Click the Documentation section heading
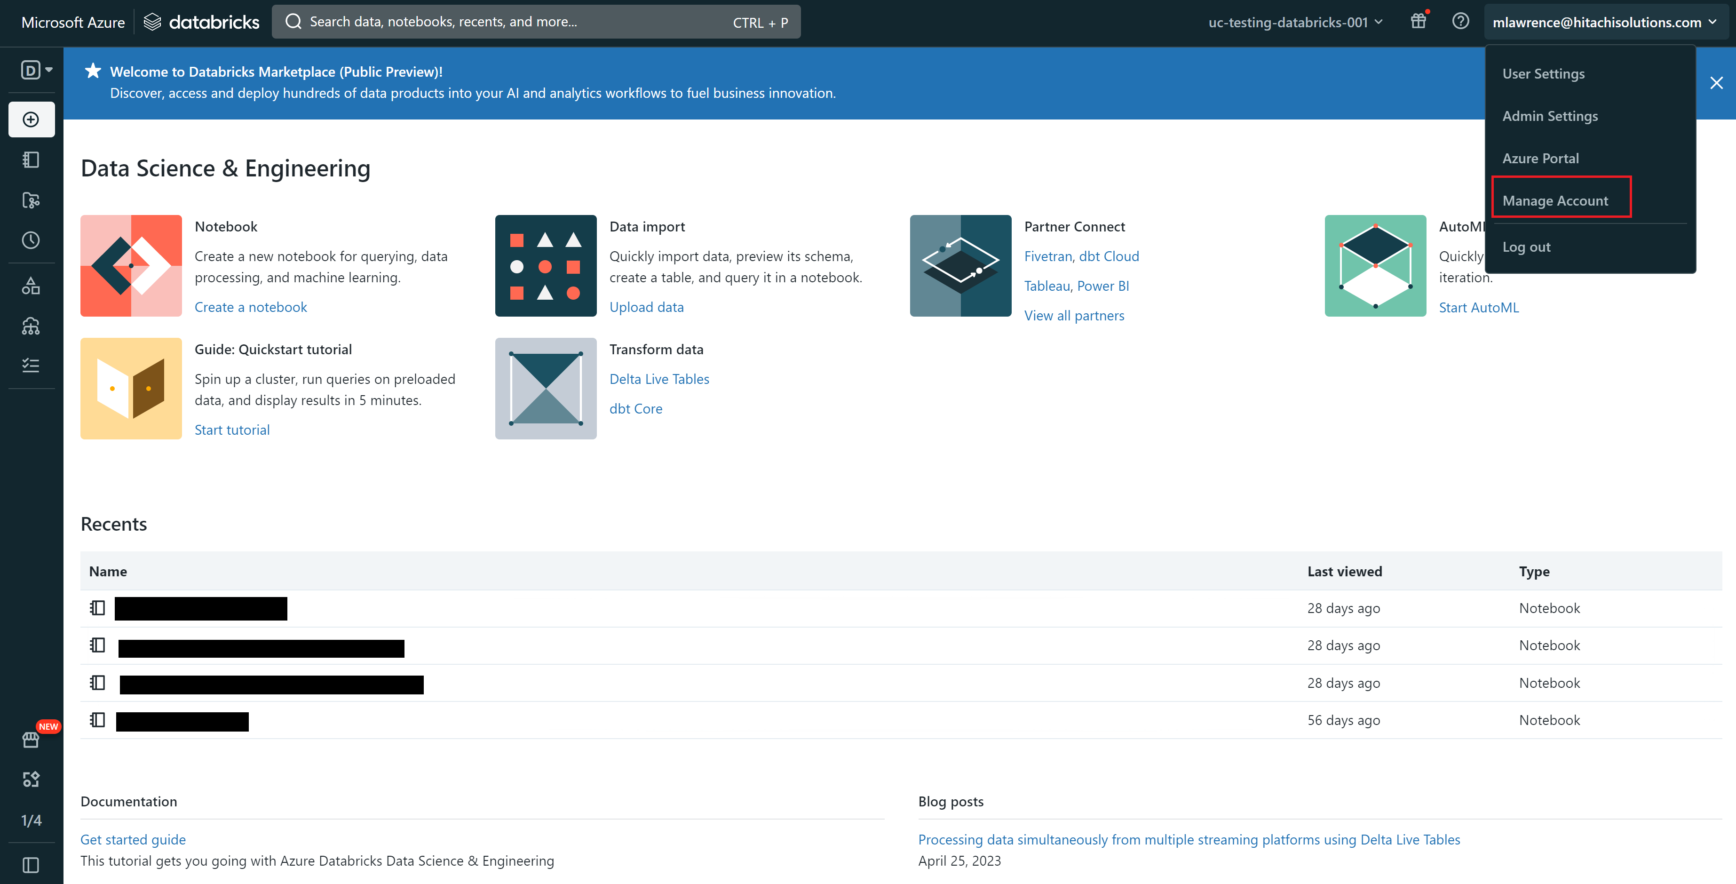Screen dimensions: 1736x884 (x=129, y=802)
